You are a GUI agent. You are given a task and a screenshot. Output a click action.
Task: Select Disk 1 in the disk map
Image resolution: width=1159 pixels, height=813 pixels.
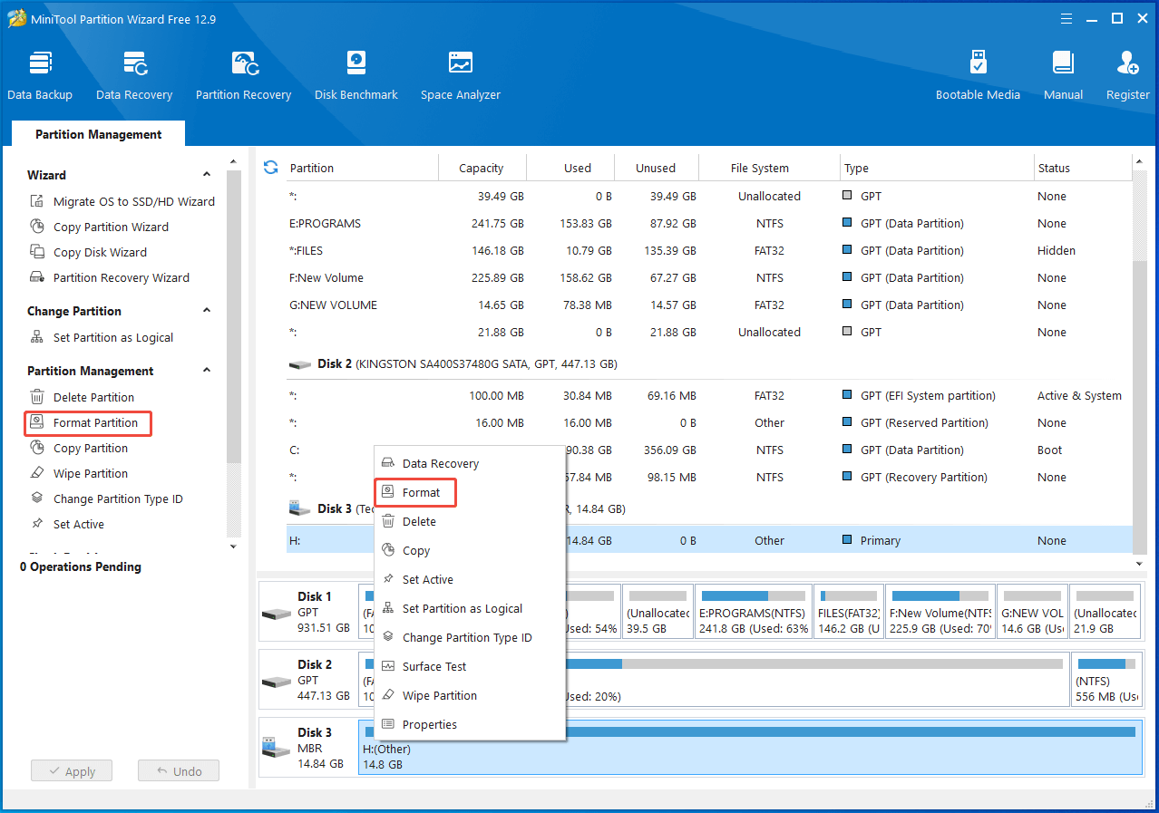[x=308, y=612]
